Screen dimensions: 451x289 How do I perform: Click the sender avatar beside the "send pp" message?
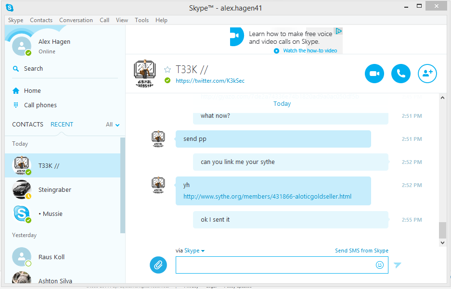158,139
